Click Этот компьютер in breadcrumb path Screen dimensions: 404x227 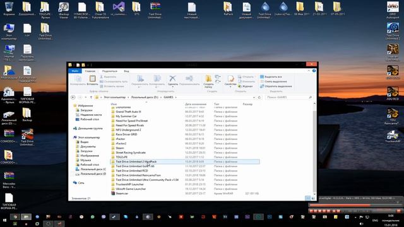point(115,97)
